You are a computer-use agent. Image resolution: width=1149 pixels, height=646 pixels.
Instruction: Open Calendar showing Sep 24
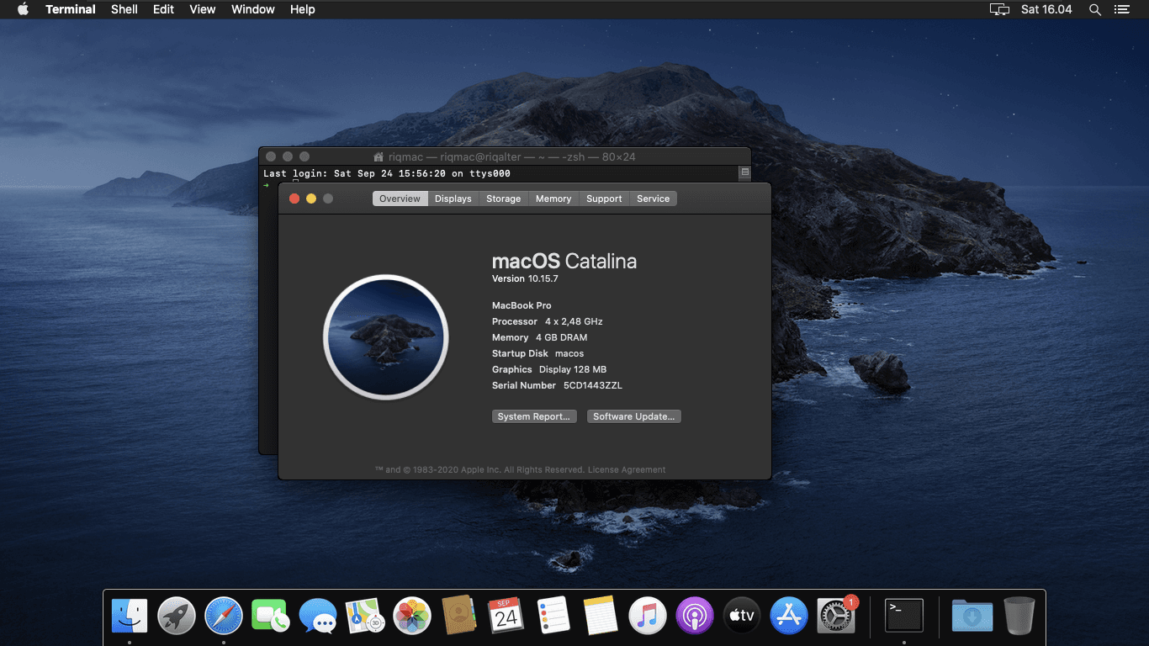[x=506, y=617]
